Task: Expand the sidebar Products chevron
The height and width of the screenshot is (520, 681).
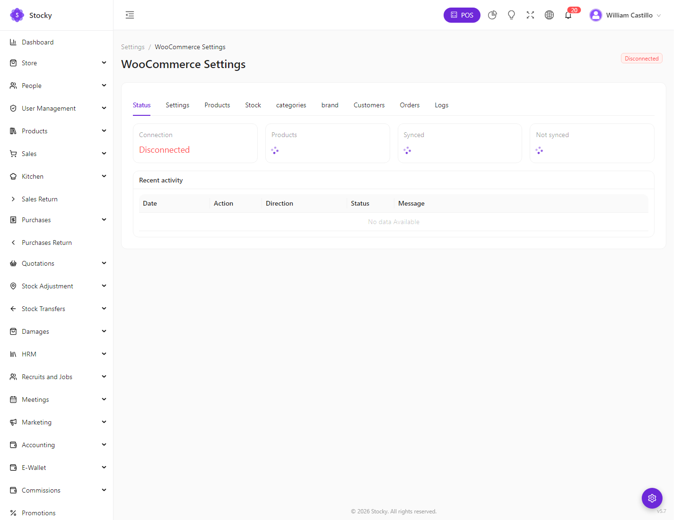Action: pos(104,130)
